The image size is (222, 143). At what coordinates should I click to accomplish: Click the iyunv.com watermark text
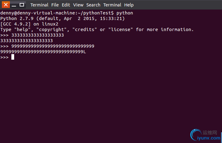tap(208, 138)
